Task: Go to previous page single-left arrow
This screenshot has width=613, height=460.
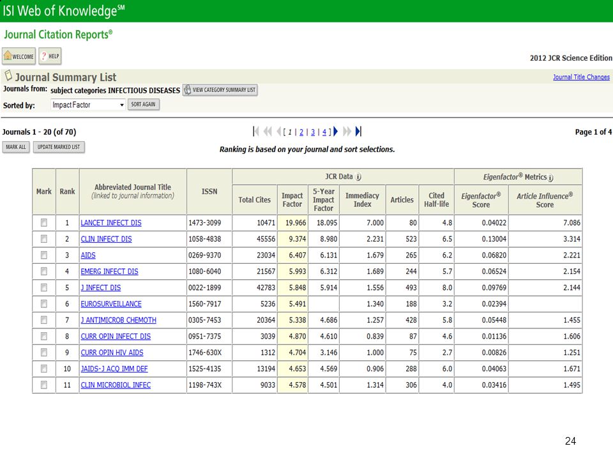Action: (278, 132)
